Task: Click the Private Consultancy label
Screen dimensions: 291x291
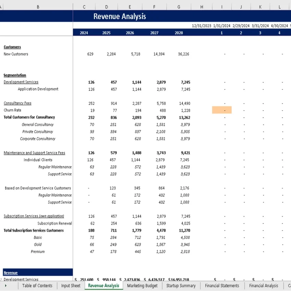Action: pos(38,131)
